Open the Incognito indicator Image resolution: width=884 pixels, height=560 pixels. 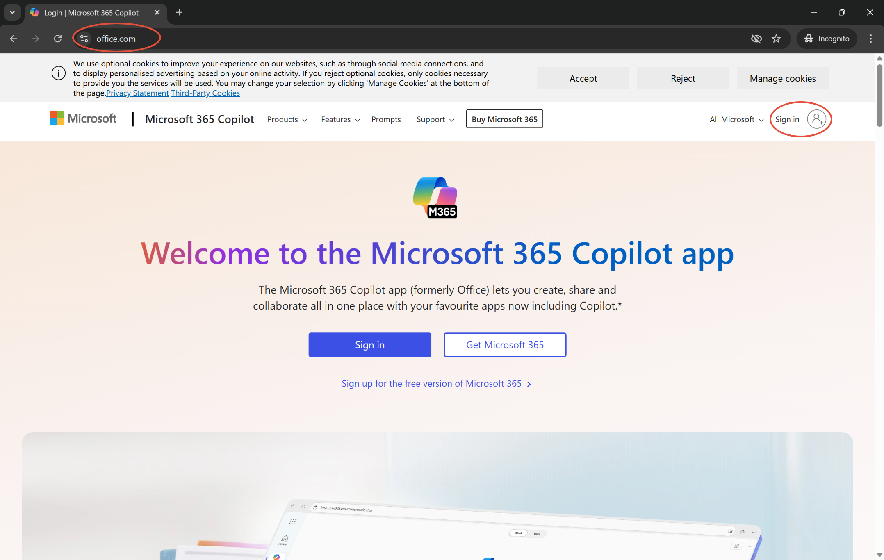pyautogui.click(x=827, y=39)
